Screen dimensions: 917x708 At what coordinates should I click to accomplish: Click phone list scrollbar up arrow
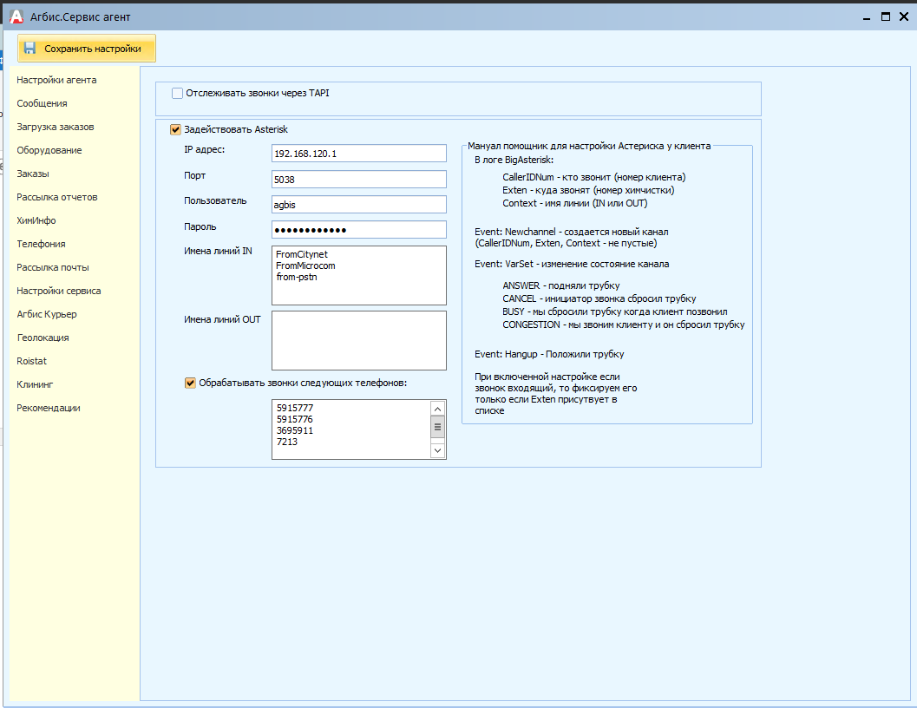(x=437, y=409)
